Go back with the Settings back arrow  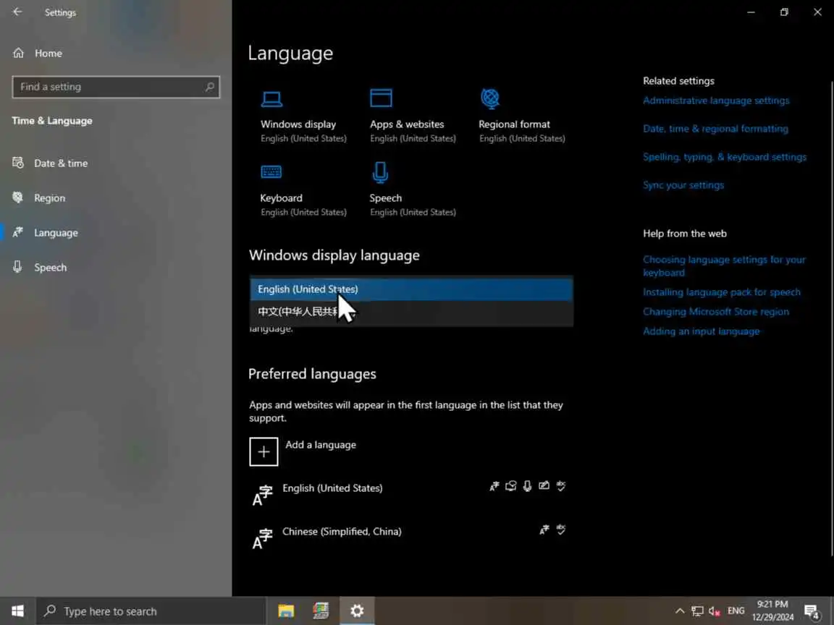point(17,12)
